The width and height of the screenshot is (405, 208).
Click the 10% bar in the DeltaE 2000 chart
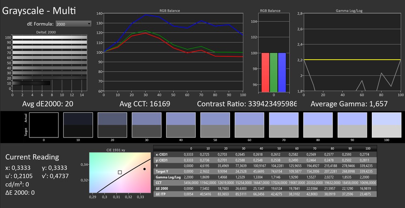(31, 83)
